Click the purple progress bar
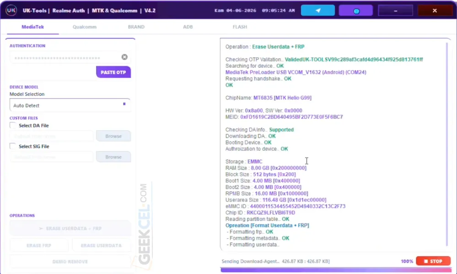This screenshot has height=274, width=457. tap(336, 270)
